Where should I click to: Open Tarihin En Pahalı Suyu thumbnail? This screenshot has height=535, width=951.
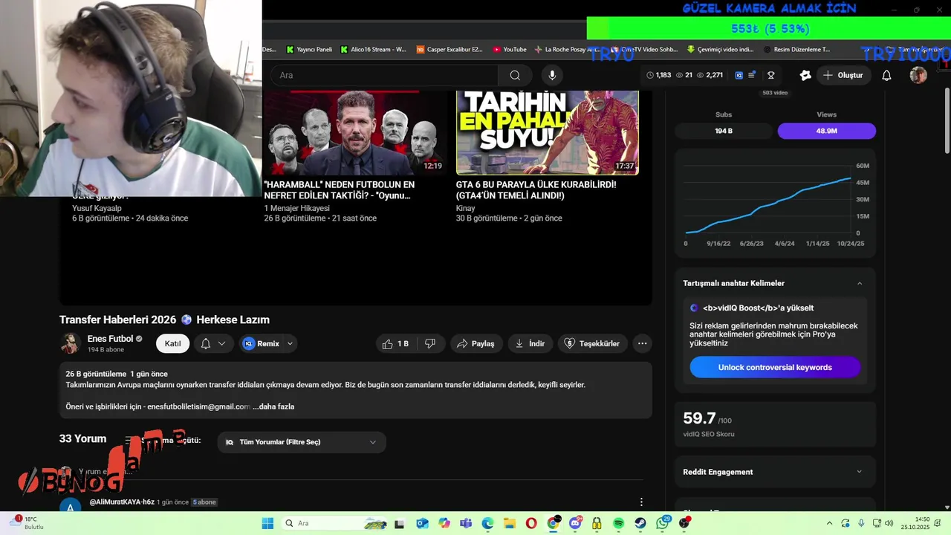point(548,132)
